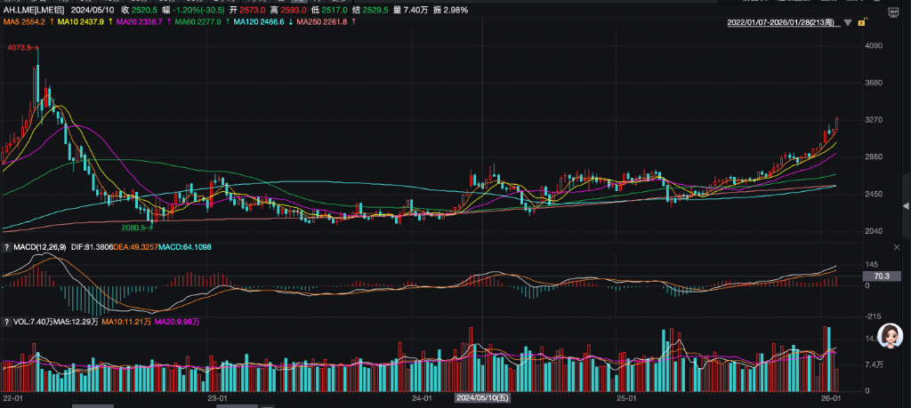Expand the date range dropdown triangle
Viewport: 911px width, 408px height.
click(x=849, y=22)
